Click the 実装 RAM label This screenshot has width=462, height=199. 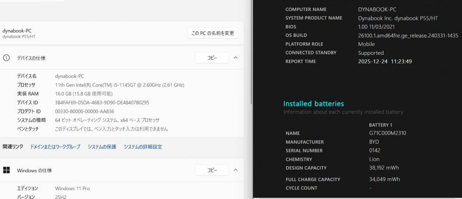coord(28,94)
